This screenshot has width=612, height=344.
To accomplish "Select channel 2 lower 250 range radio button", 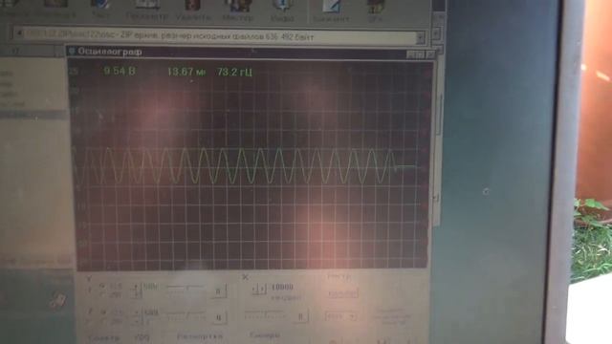I will pos(102,321).
